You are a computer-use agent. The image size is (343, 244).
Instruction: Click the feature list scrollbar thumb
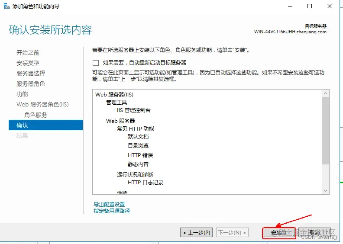(326, 131)
